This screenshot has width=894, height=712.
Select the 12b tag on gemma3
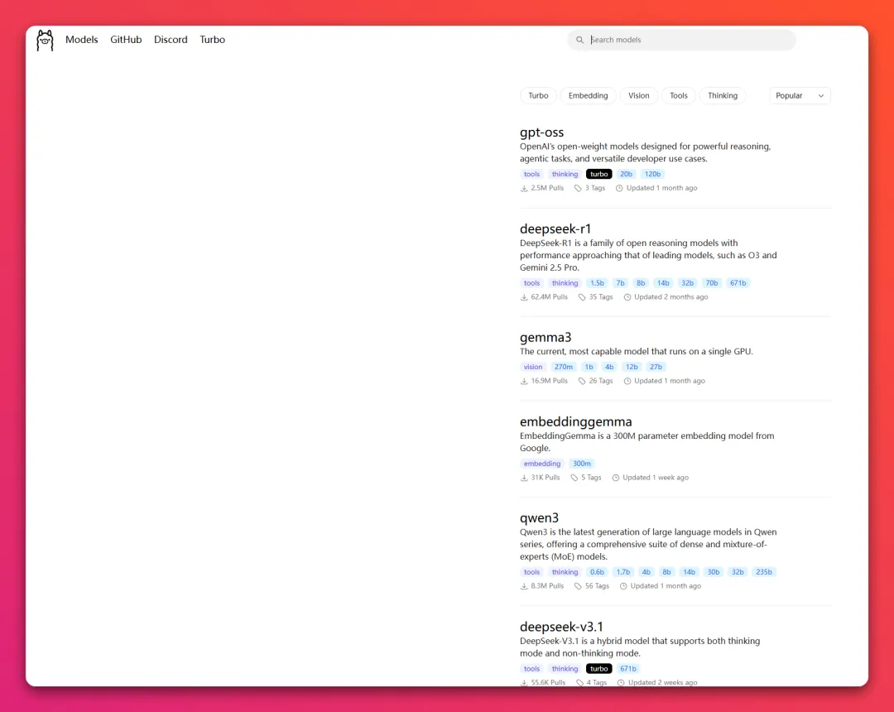(x=632, y=367)
